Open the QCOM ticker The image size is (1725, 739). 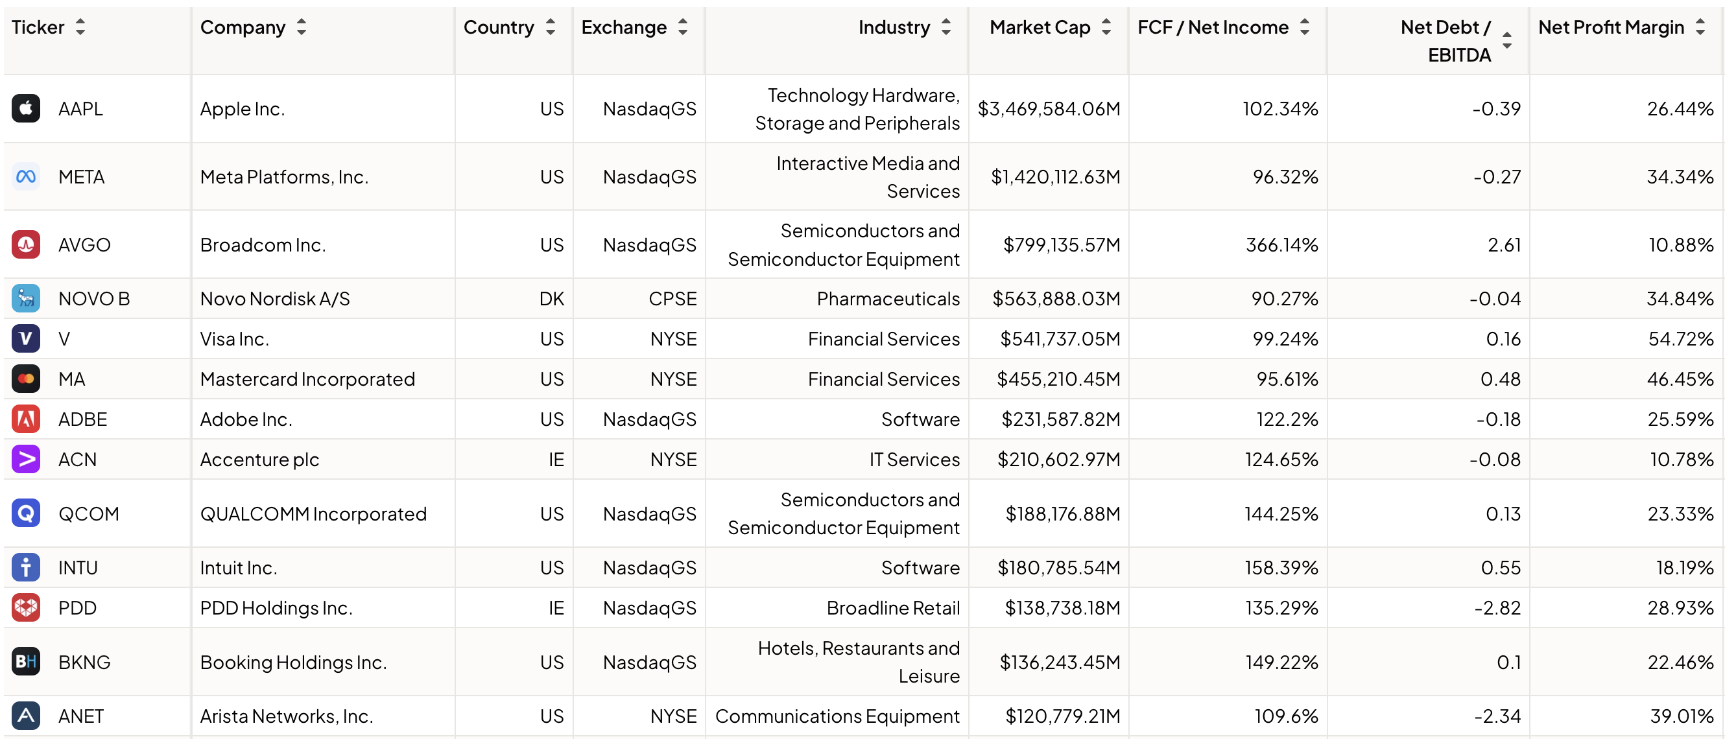[x=88, y=514]
